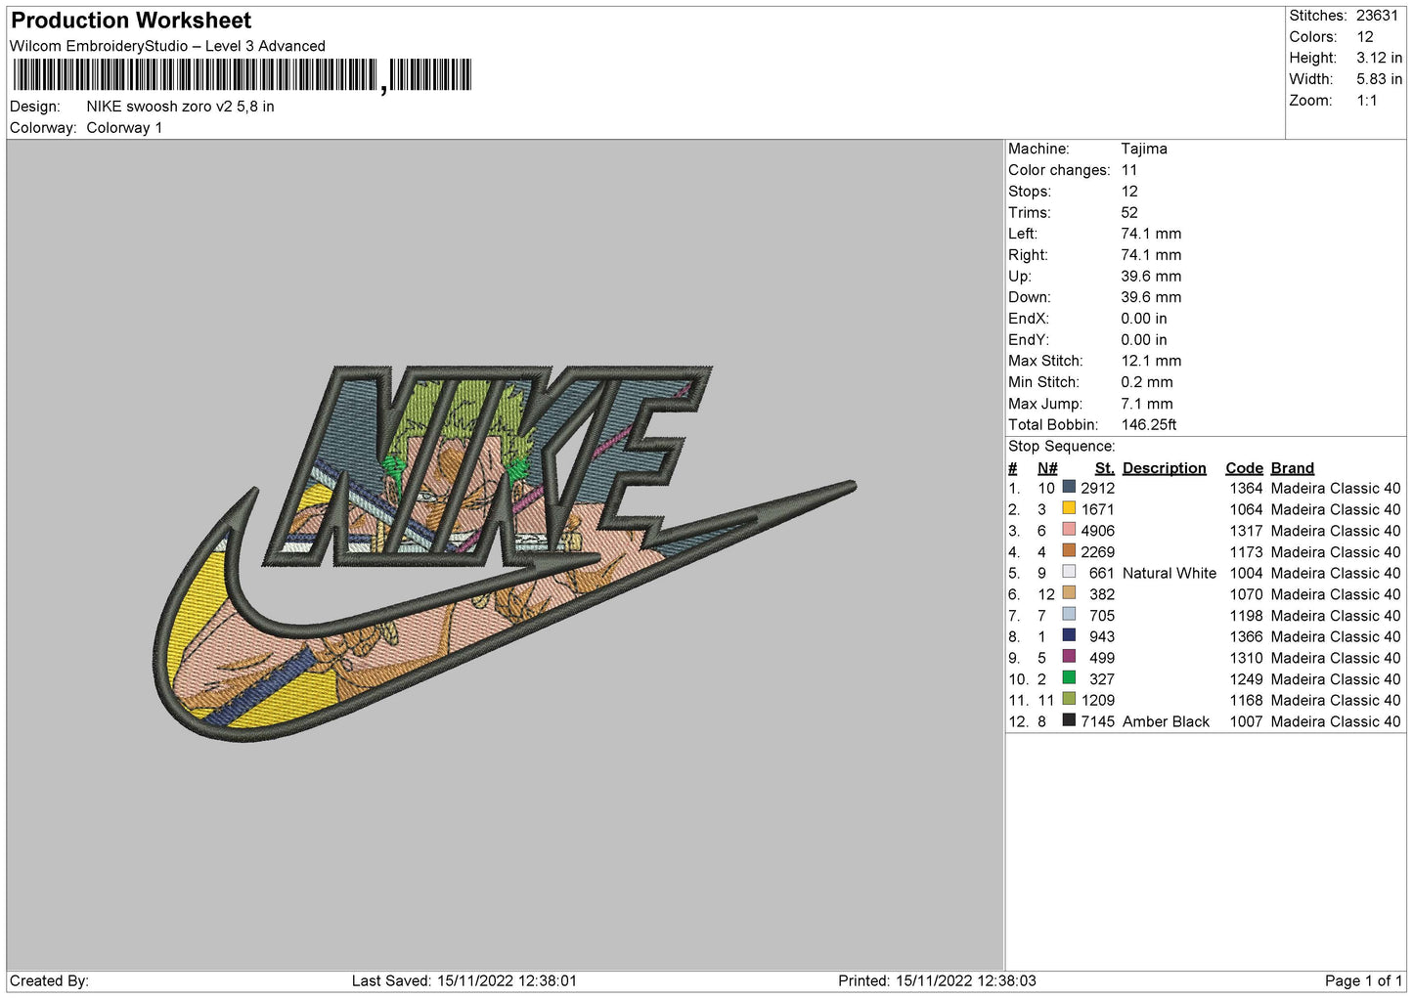Choose the salmon pink swatch for code 1317
This screenshot has width=1413, height=998.
point(1069,530)
